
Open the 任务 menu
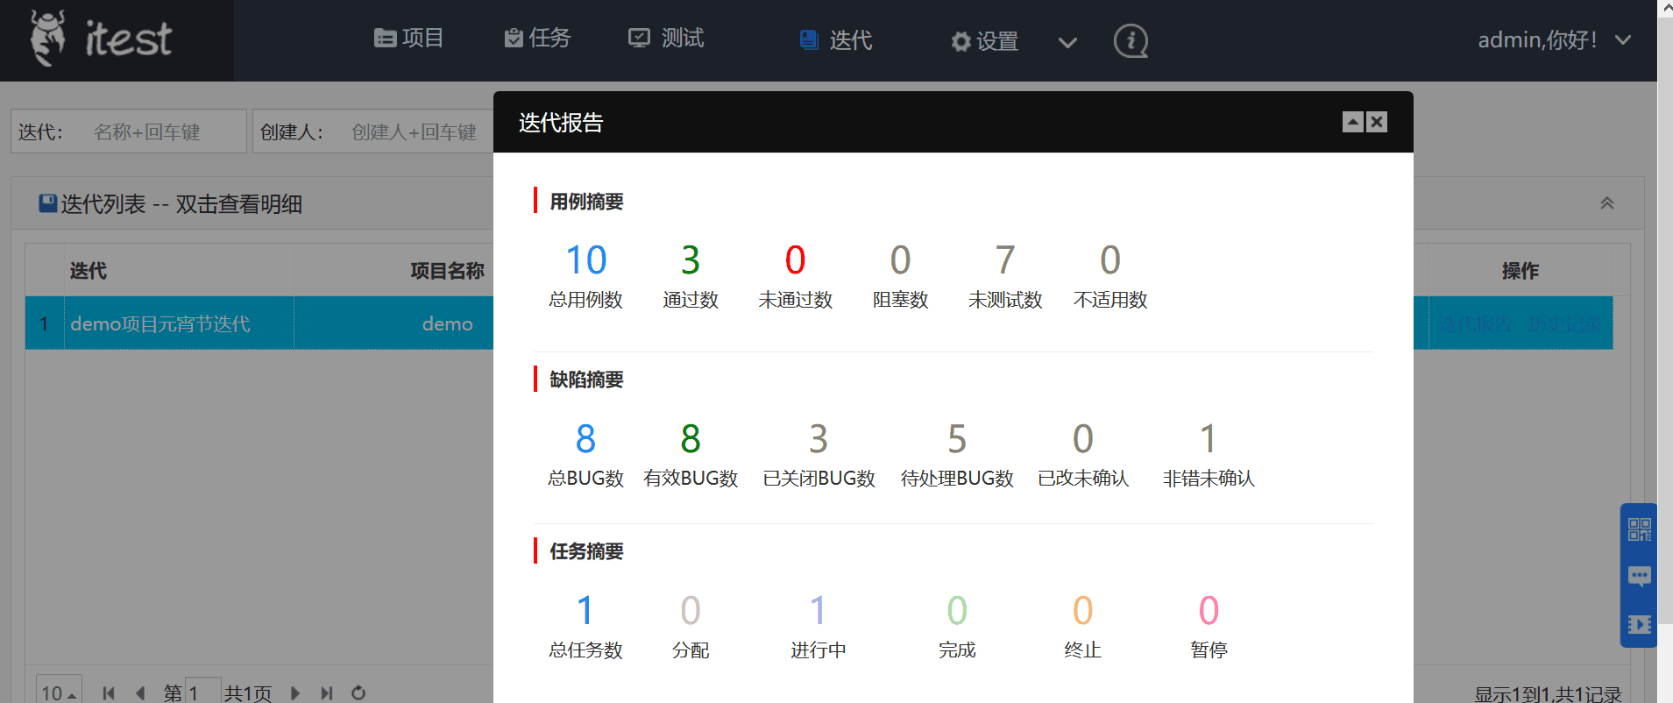point(537,38)
